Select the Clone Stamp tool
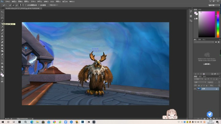Viewport: 221px width, 124px height. (x=2, y=36)
